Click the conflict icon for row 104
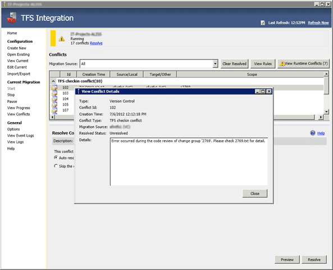Viewport: 333px width, 270px height. (x=54, y=99)
